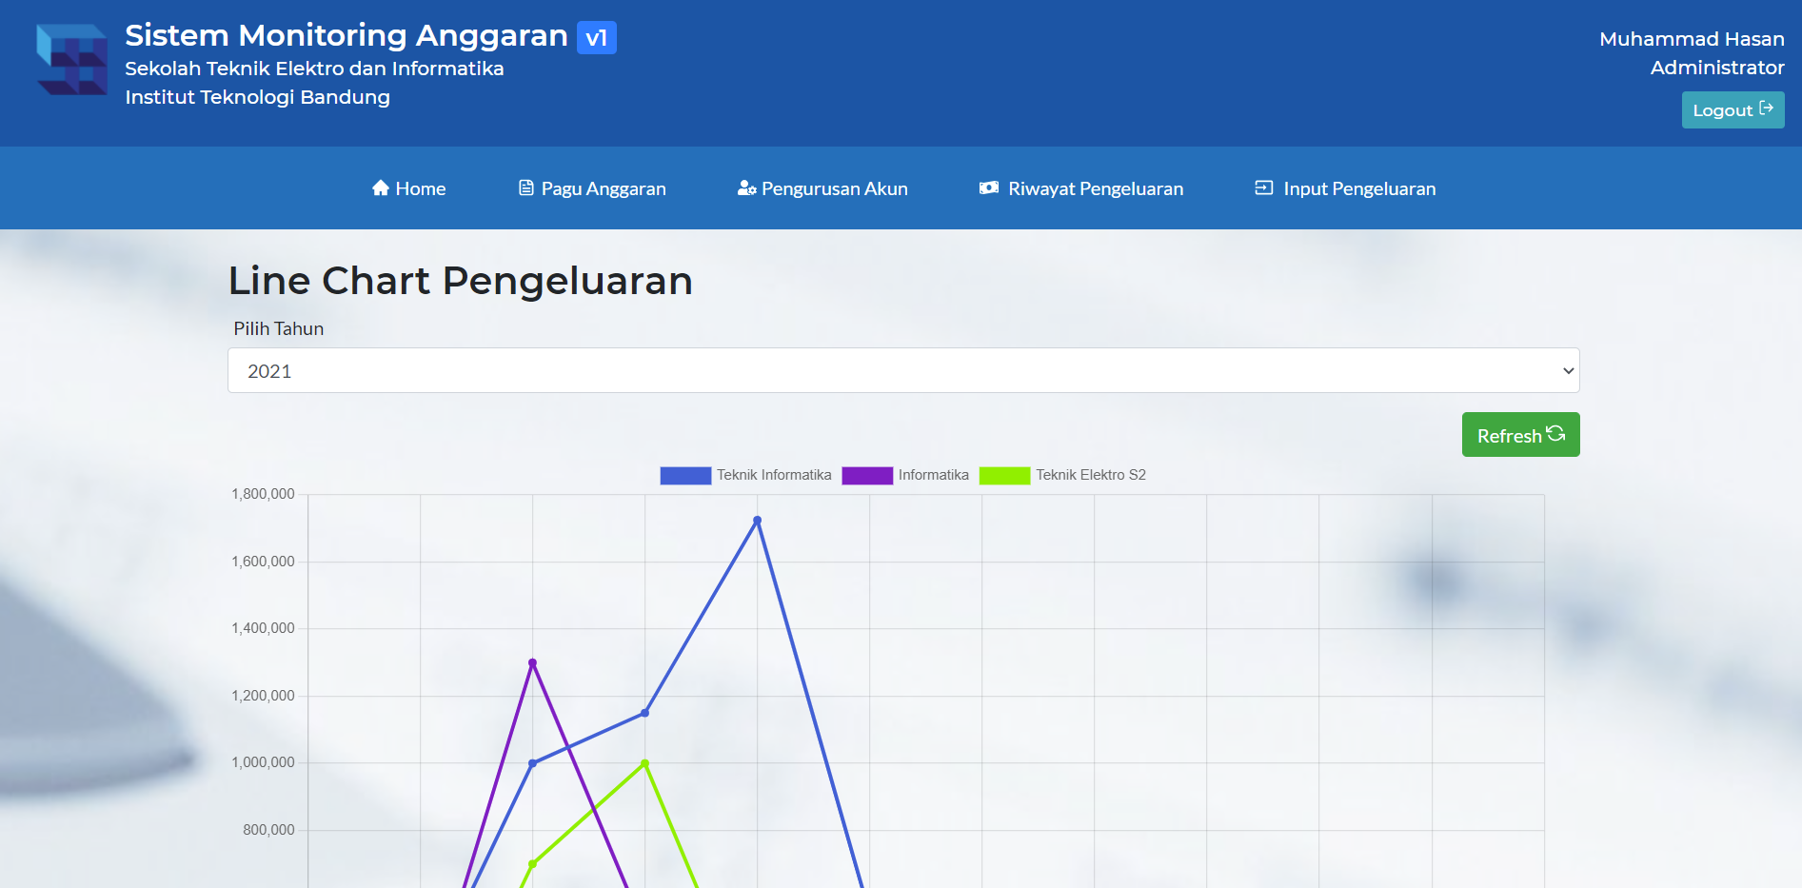Click the Sekolah Teknik Elektro dan Informatika text

[x=314, y=69]
